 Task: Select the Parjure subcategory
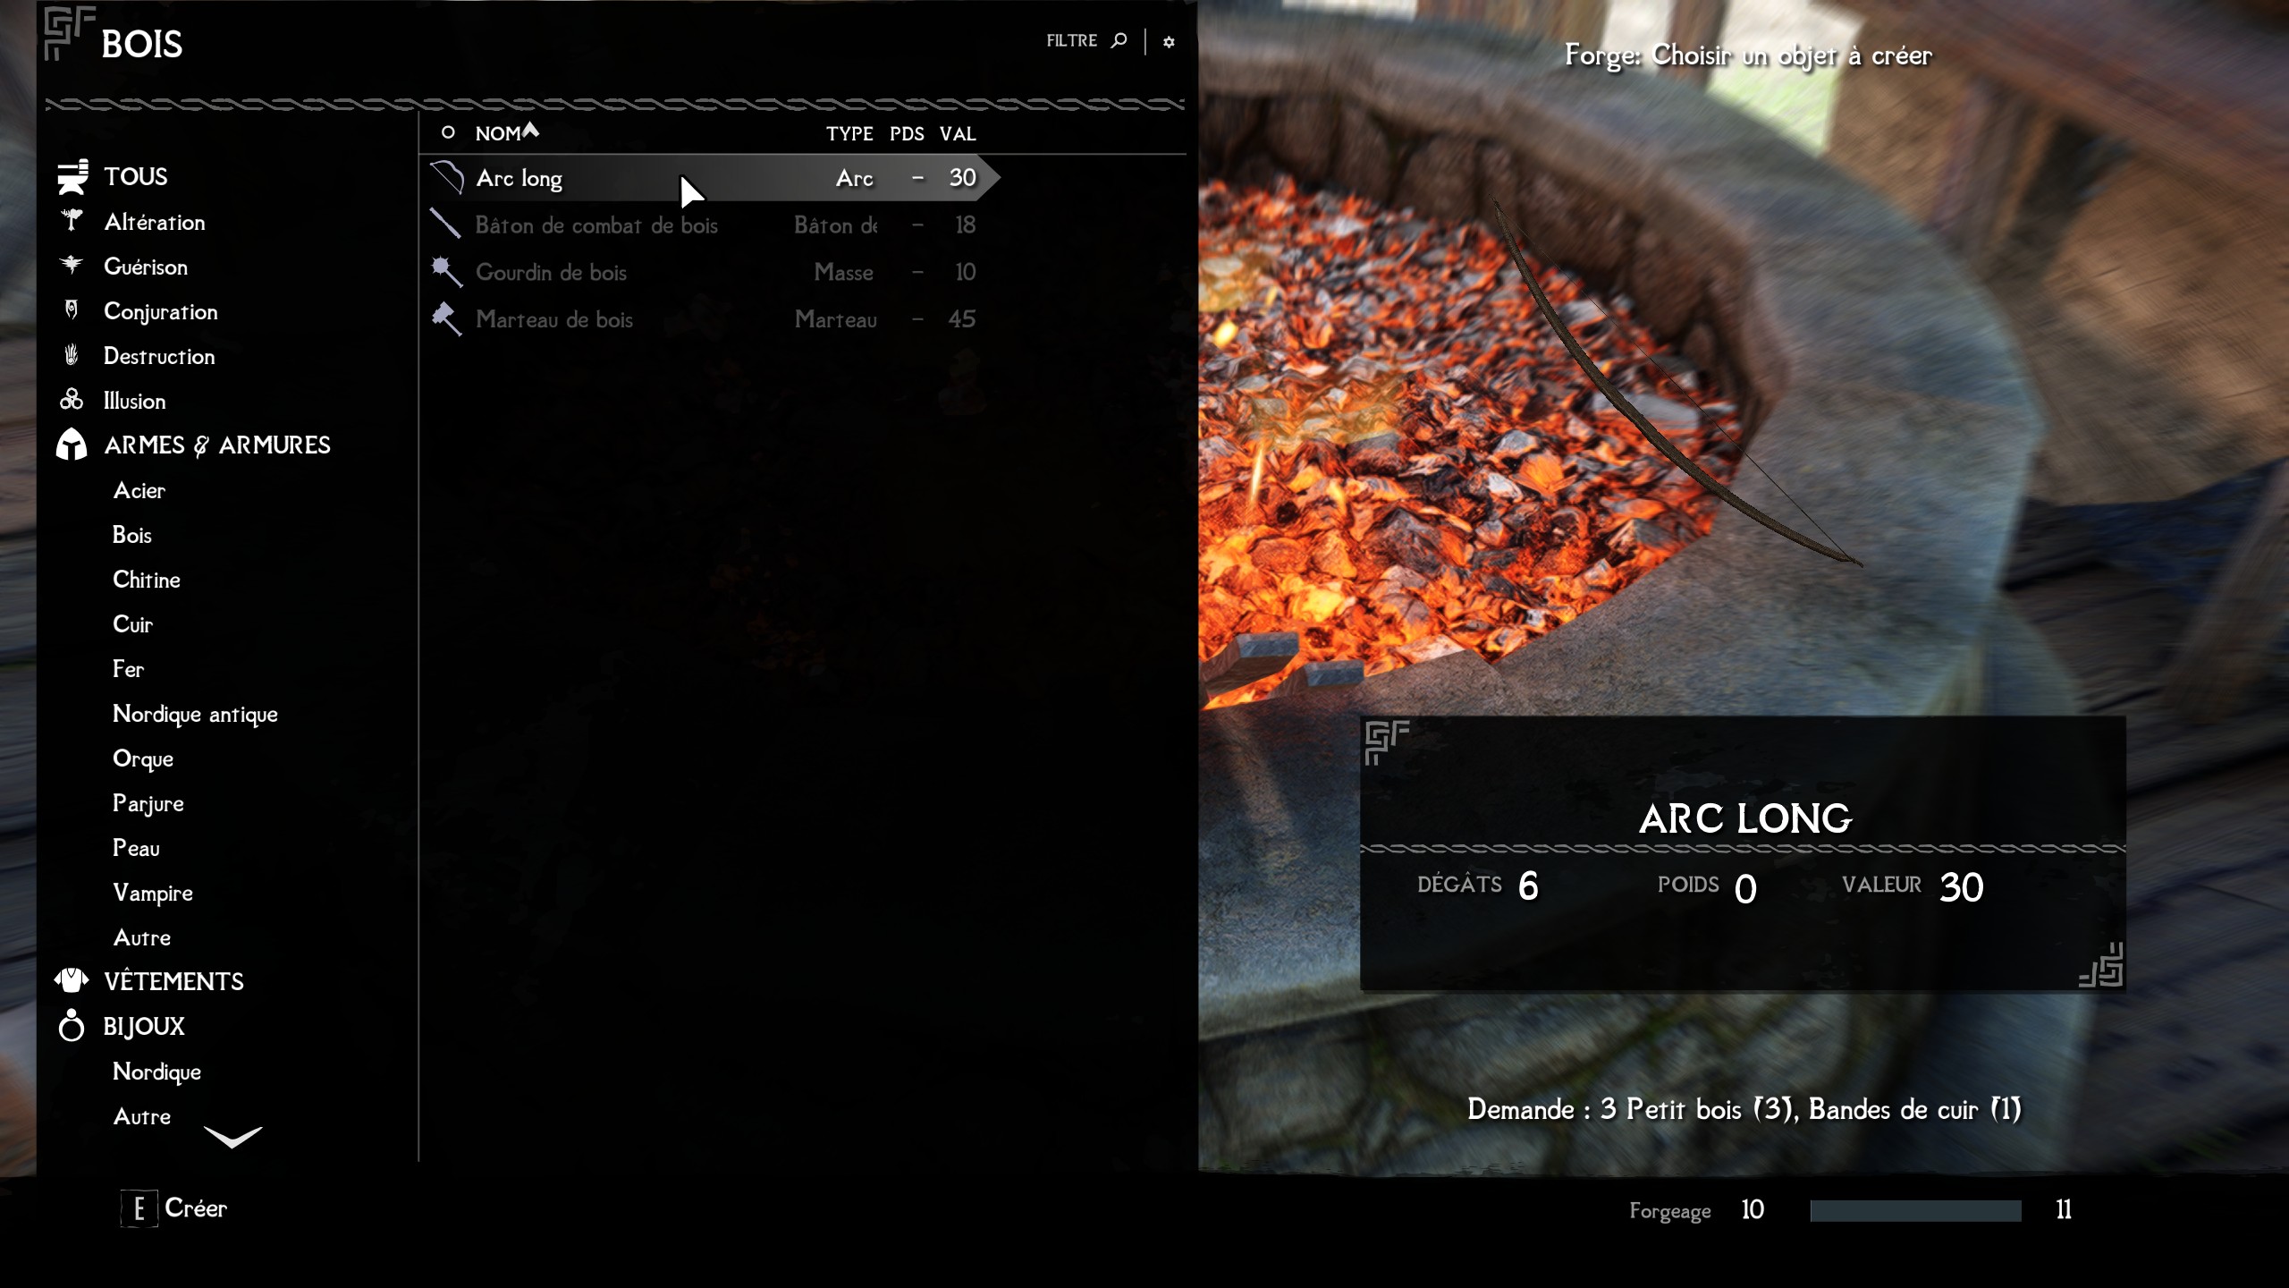coord(148,804)
